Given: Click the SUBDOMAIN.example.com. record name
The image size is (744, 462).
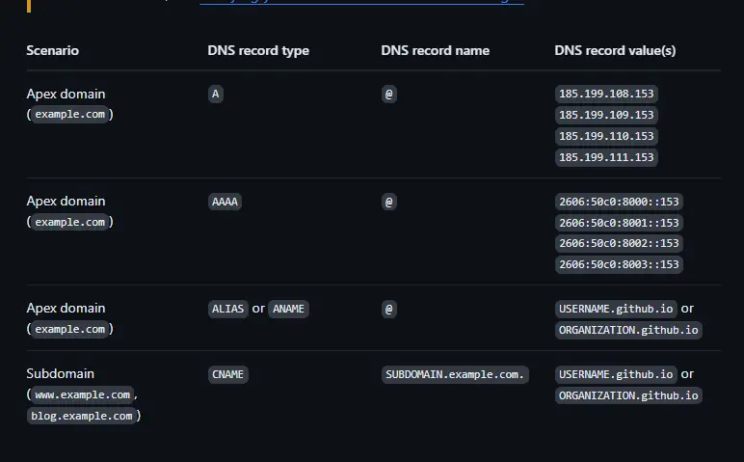Looking at the screenshot, I should [x=456, y=374].
